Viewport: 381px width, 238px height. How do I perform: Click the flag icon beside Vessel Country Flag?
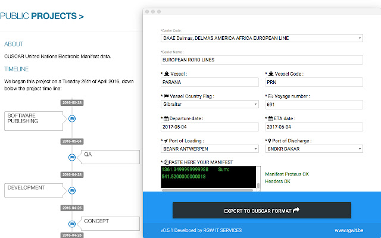[167, 96]
